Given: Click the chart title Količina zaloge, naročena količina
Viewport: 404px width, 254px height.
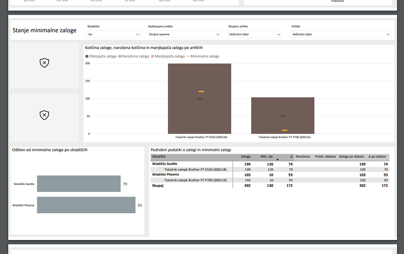Looking at the screenshot, I should coord(144,48).
